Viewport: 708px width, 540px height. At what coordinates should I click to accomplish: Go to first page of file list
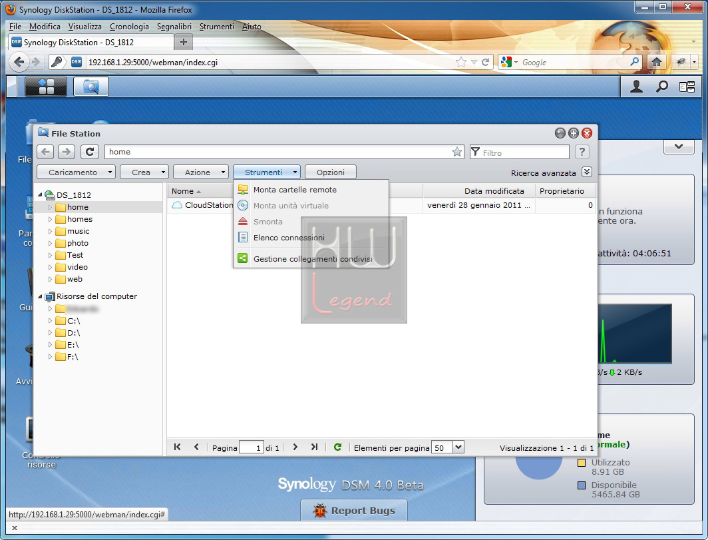pos(177,447)
